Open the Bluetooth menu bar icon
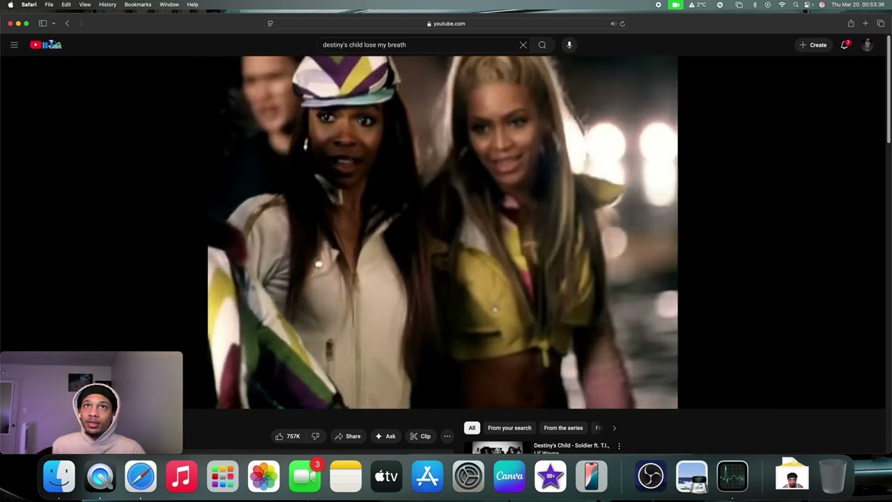892x502 pixels. point(755,5)
